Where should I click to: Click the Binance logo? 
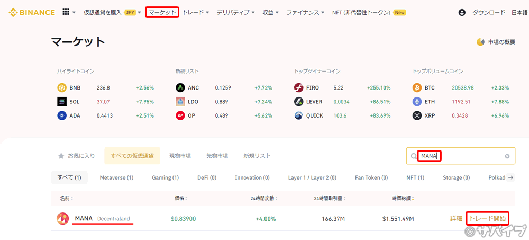coord(32,13)
